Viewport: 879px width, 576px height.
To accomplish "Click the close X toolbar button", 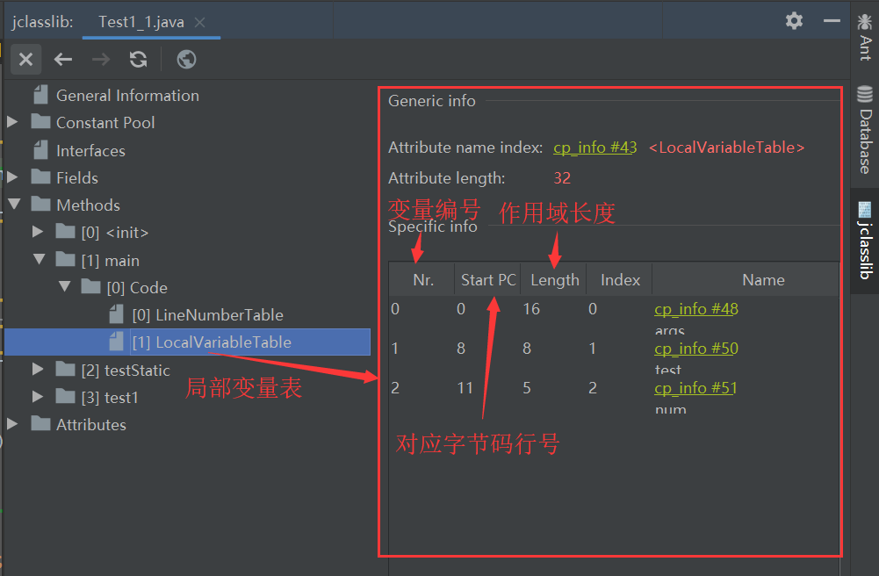I will 25,60.
